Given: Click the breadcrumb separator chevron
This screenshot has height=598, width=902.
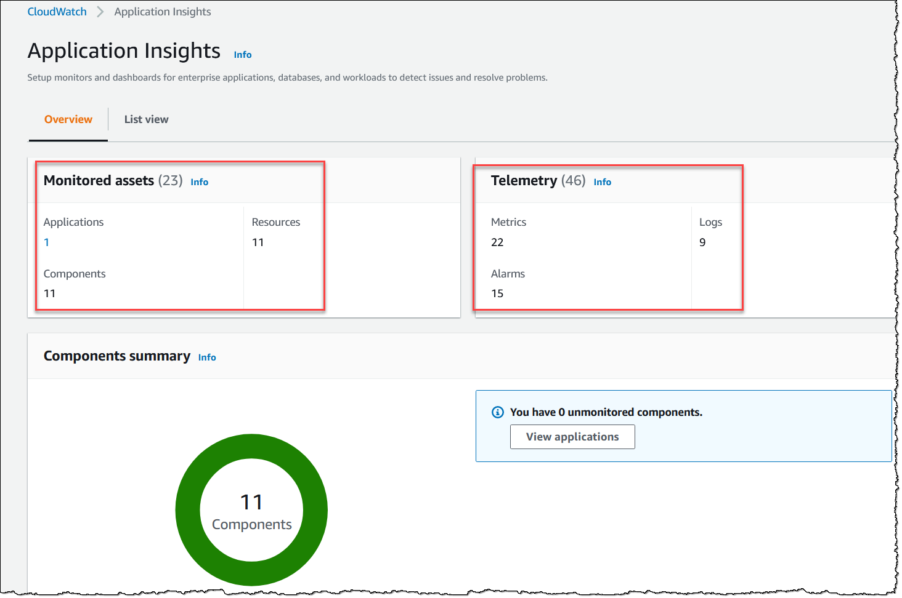Looking at the screenshot, I should [100, 11].
